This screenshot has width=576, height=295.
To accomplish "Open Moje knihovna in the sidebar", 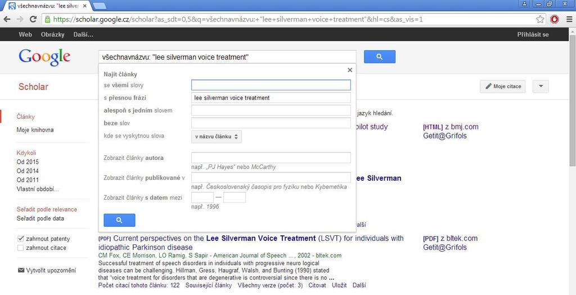I will click(35, 130).
